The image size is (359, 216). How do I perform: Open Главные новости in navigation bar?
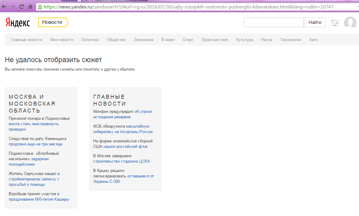[x=26, y=40]
